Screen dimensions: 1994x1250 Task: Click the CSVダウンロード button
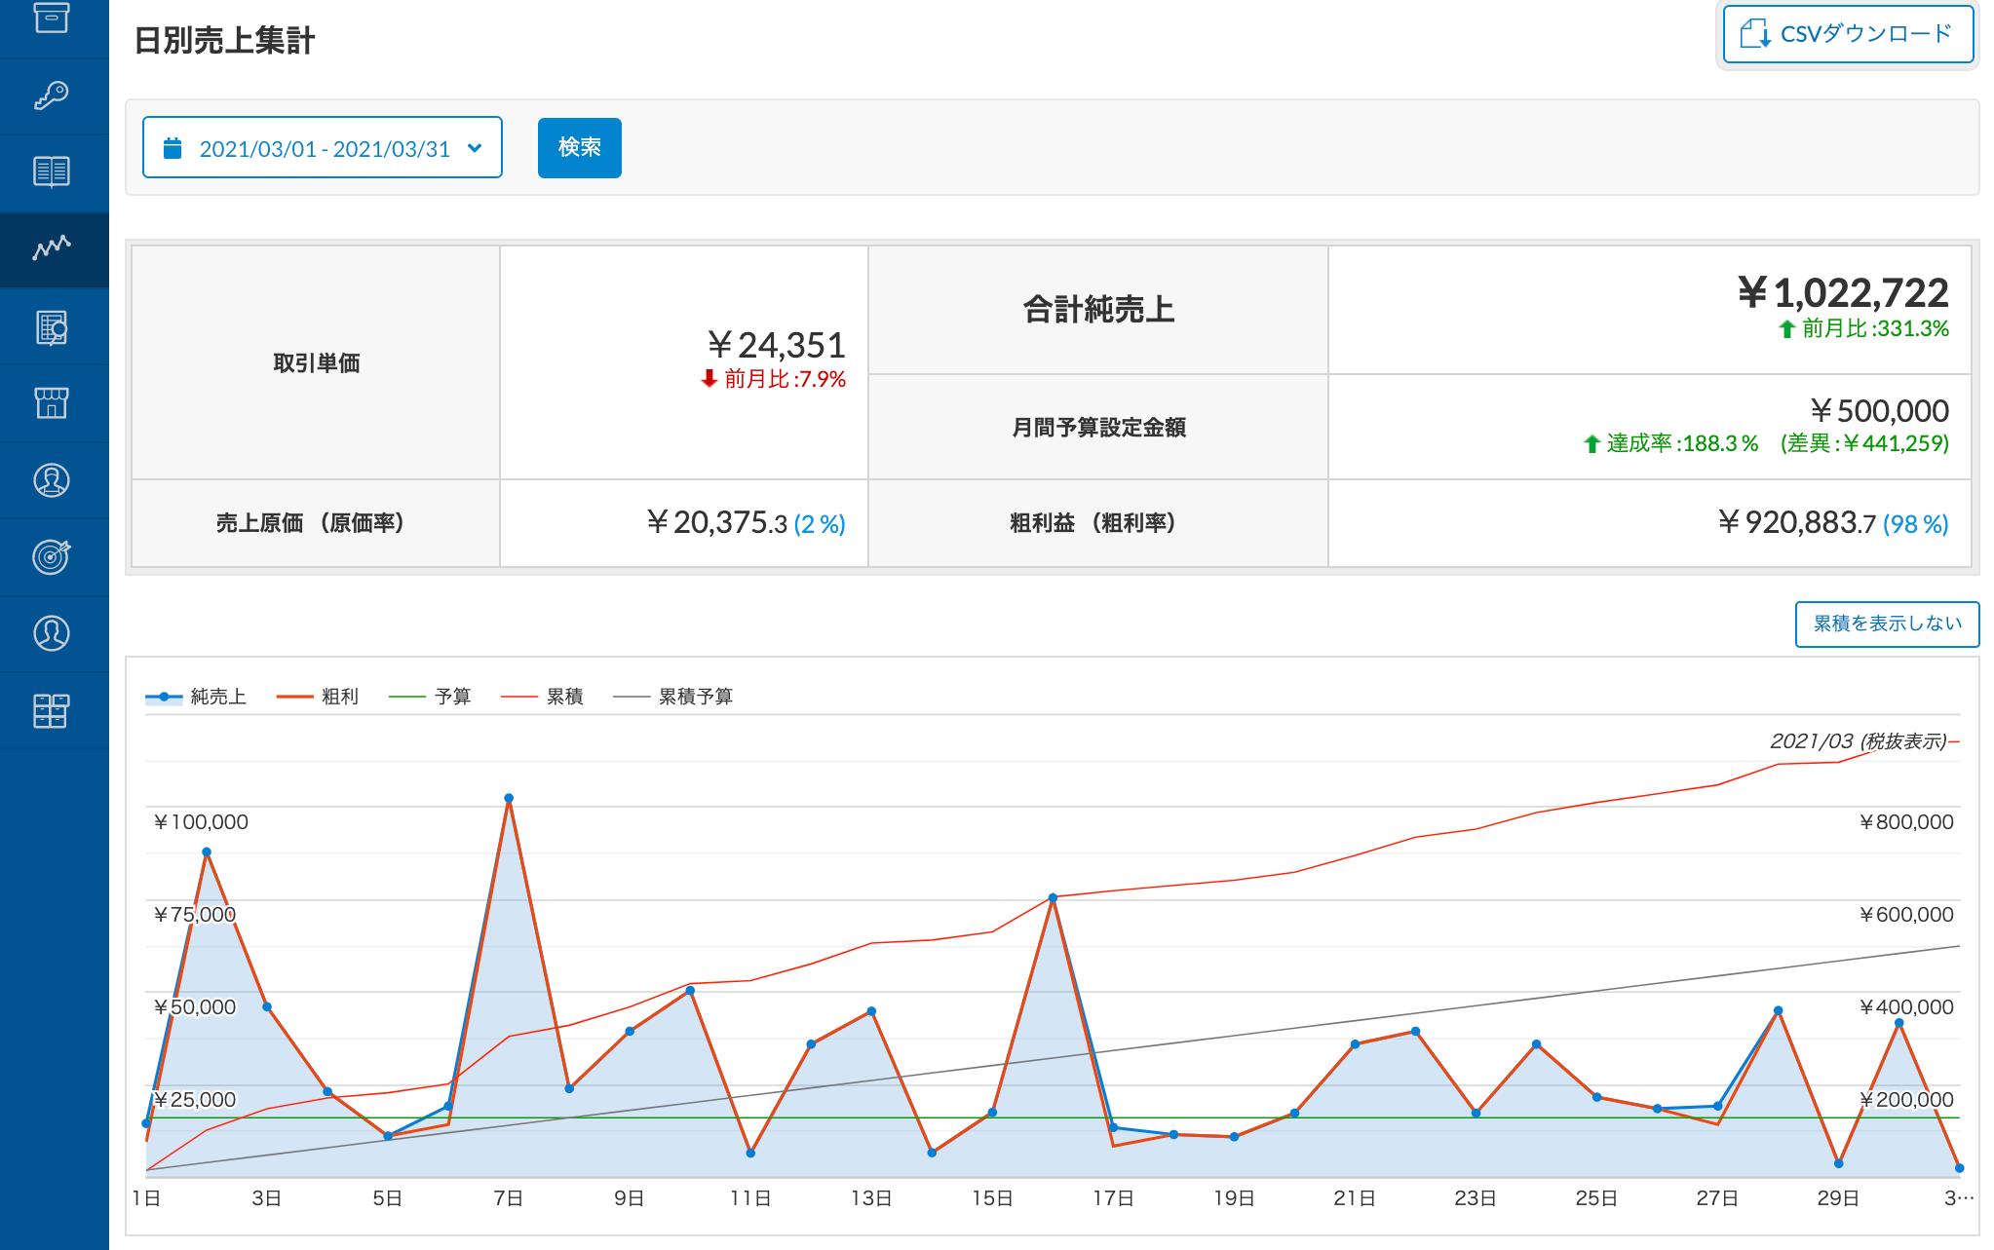tap(1848, 34)
